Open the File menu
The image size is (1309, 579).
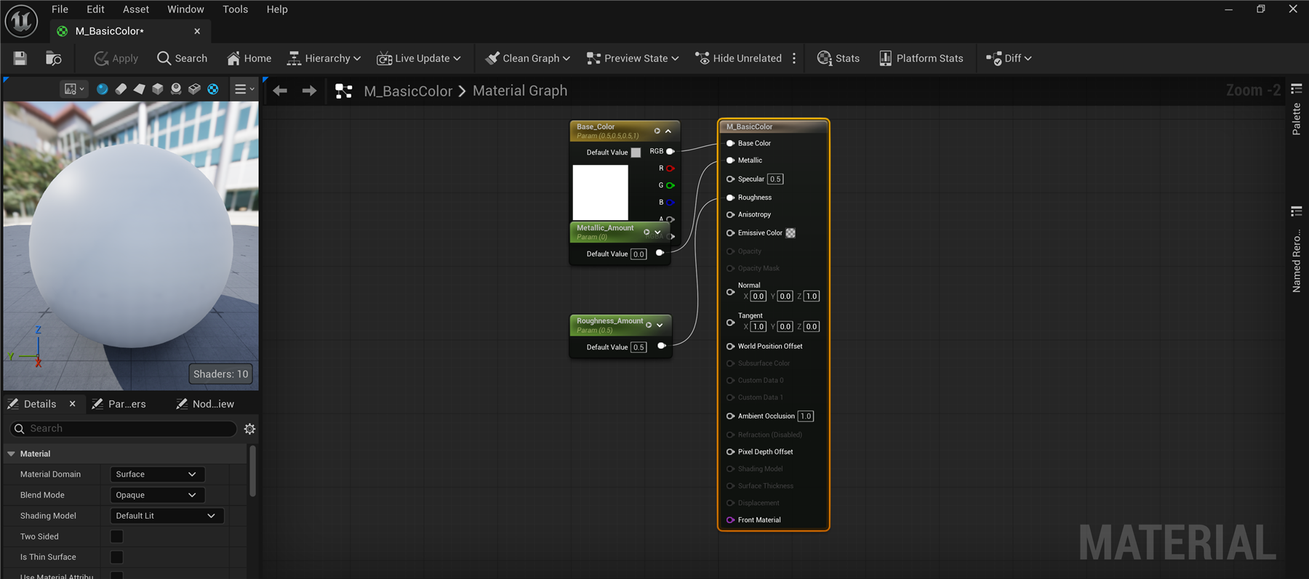[60, 9]
